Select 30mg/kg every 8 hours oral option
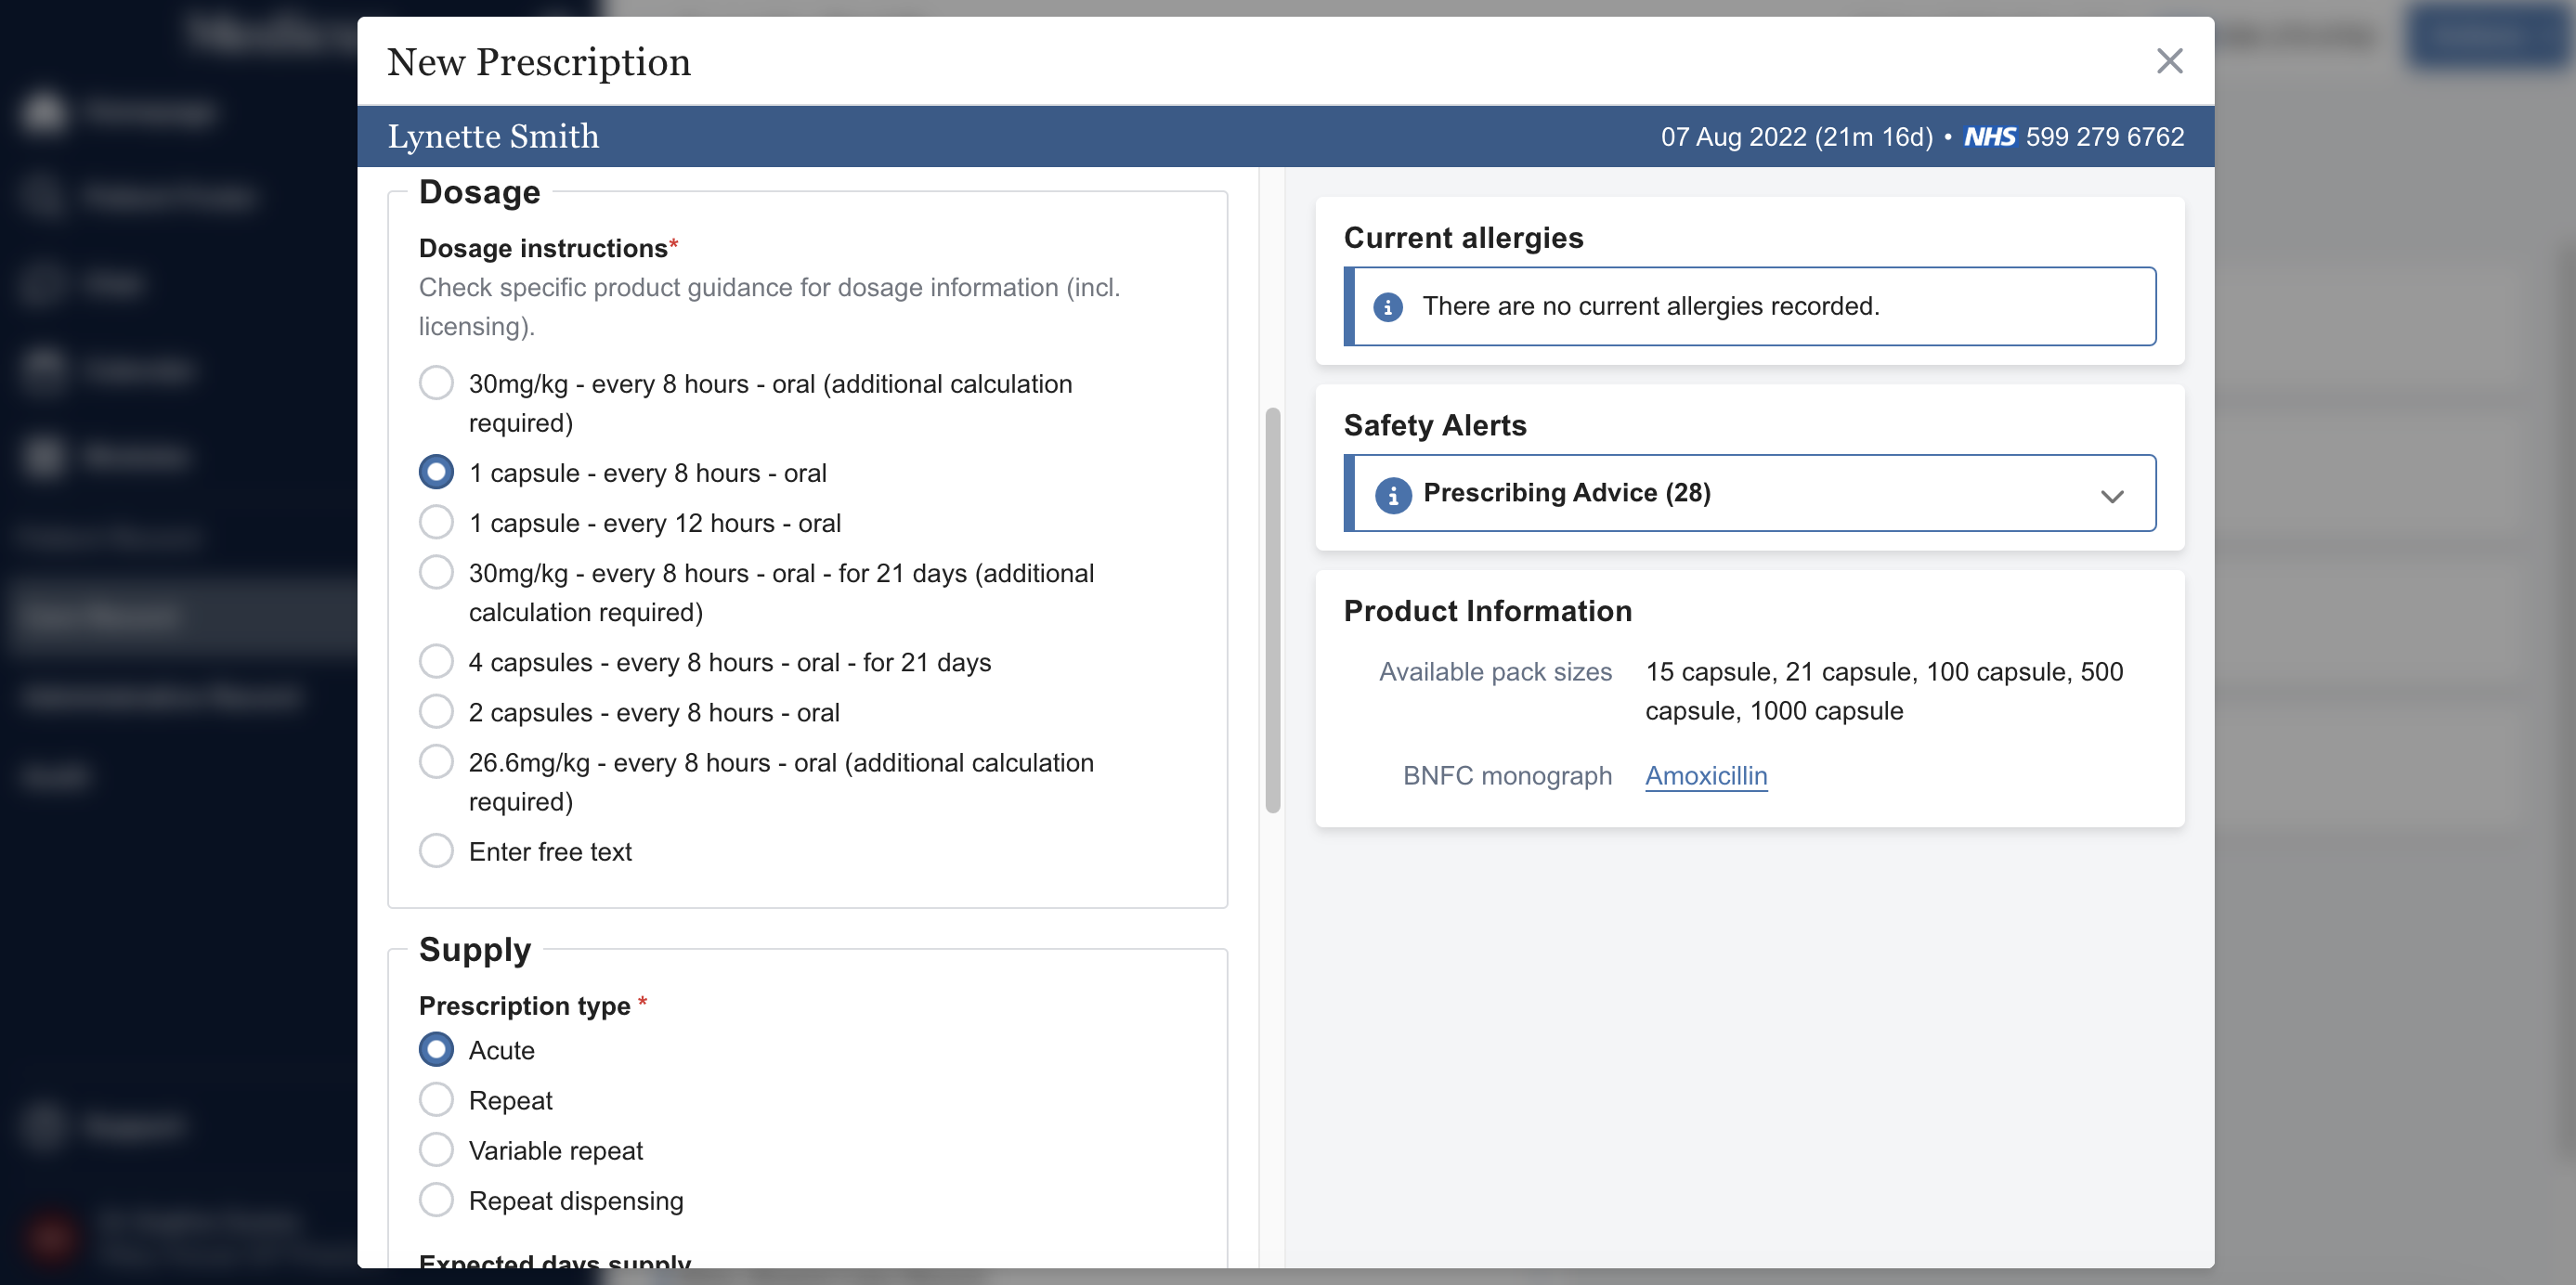 tap(436, 383)
